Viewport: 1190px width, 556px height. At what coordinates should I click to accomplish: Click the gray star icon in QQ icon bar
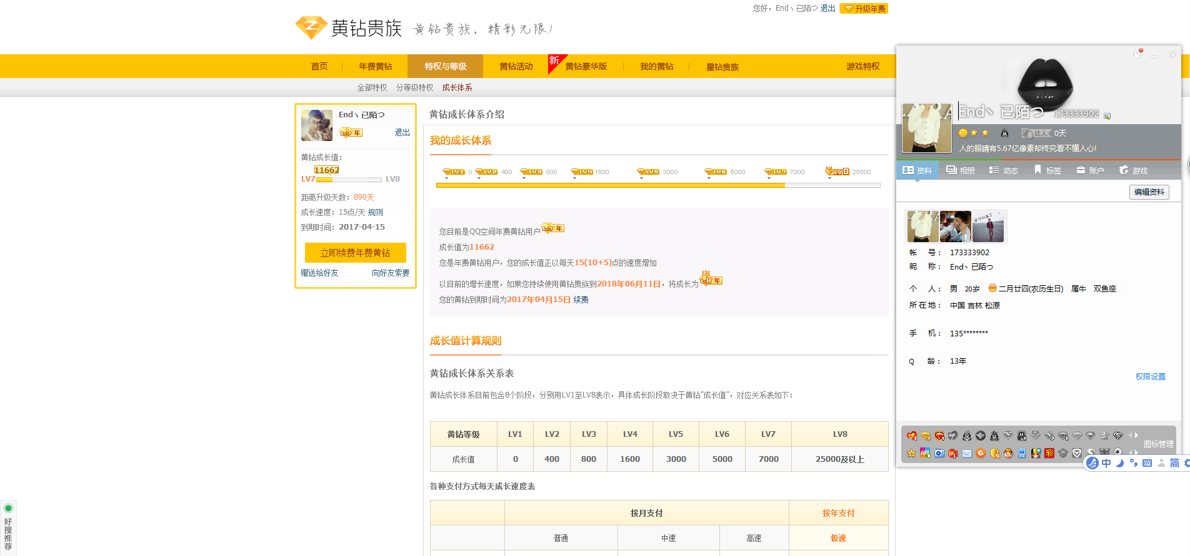pos(1104,436)
